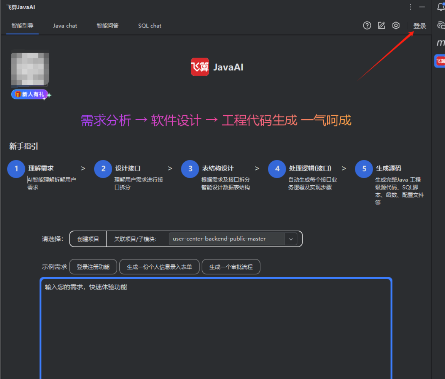445x379 pixels.
Task: Switch to the 智能问答 tab
Action: point(108,26)
